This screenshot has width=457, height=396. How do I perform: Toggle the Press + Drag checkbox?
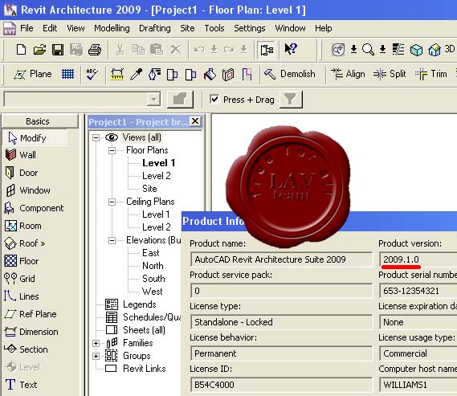[x=214, y=99]
